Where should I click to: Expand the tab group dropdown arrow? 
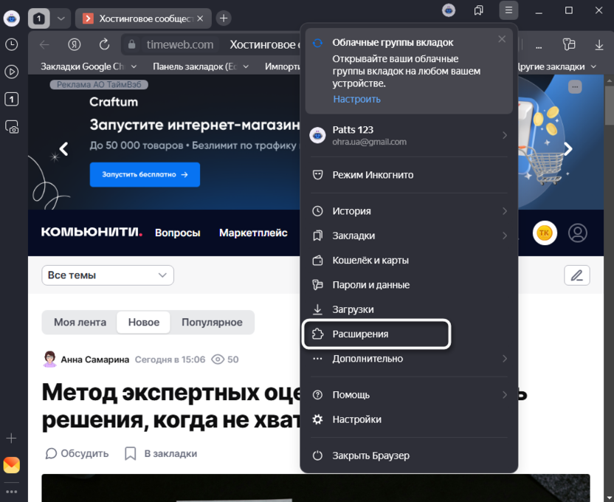pyautogui.click(x=61, y=18)
